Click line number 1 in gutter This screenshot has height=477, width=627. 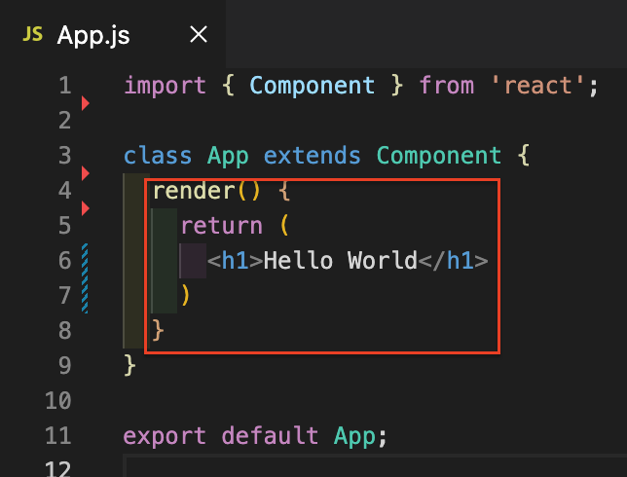65,85
